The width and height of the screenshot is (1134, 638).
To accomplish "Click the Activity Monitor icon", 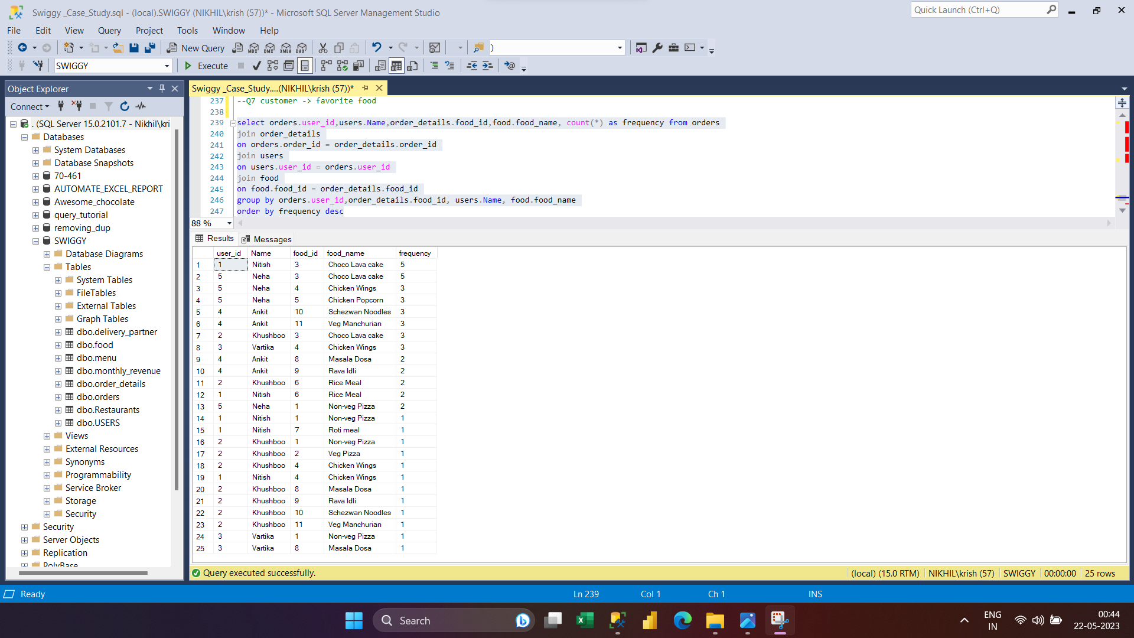I will click(x=435, y=48).
